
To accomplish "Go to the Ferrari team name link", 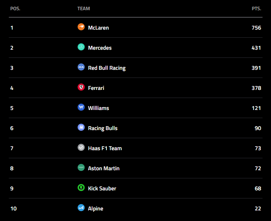I will [96, 88].
